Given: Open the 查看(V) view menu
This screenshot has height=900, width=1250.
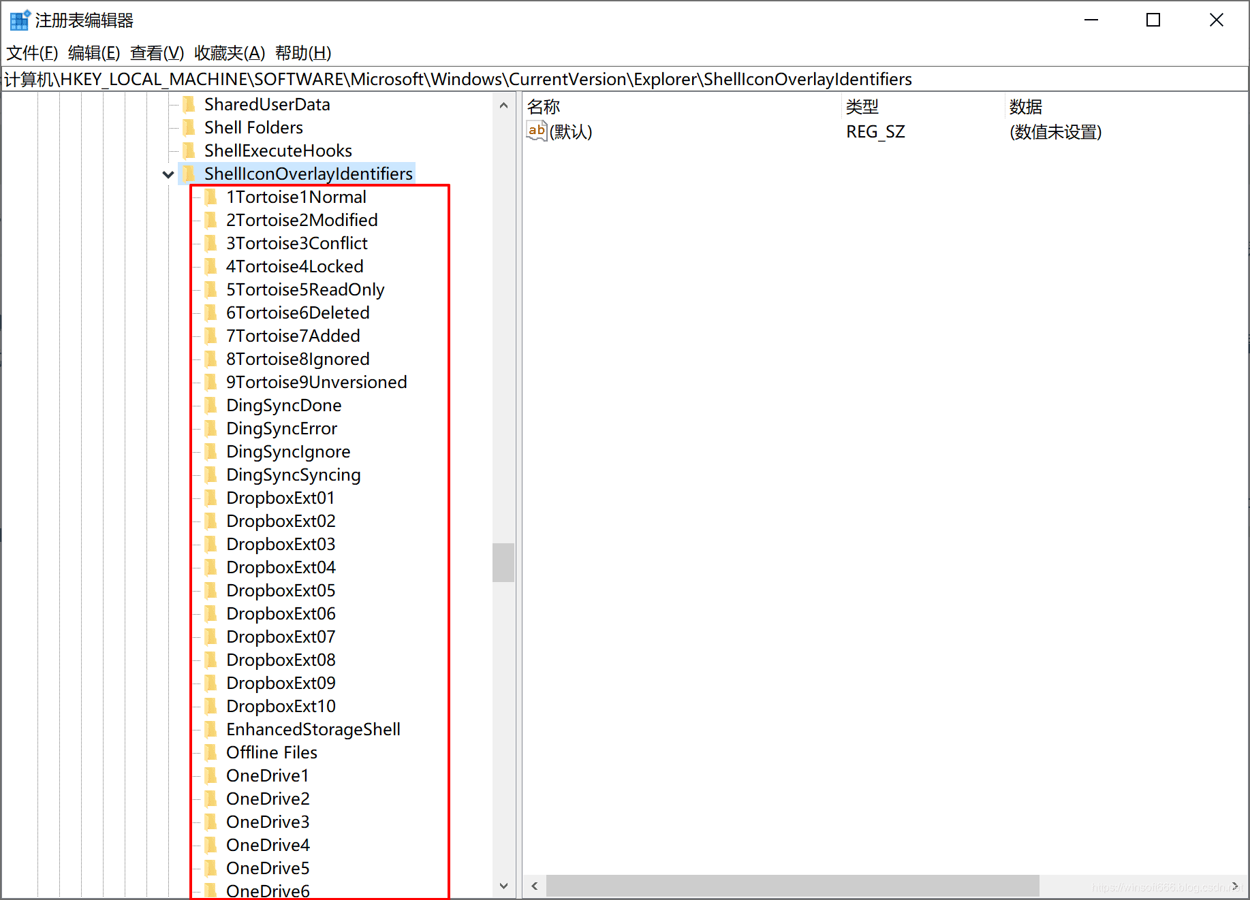Looking at the screenshot, I should (x=157, y=53).
